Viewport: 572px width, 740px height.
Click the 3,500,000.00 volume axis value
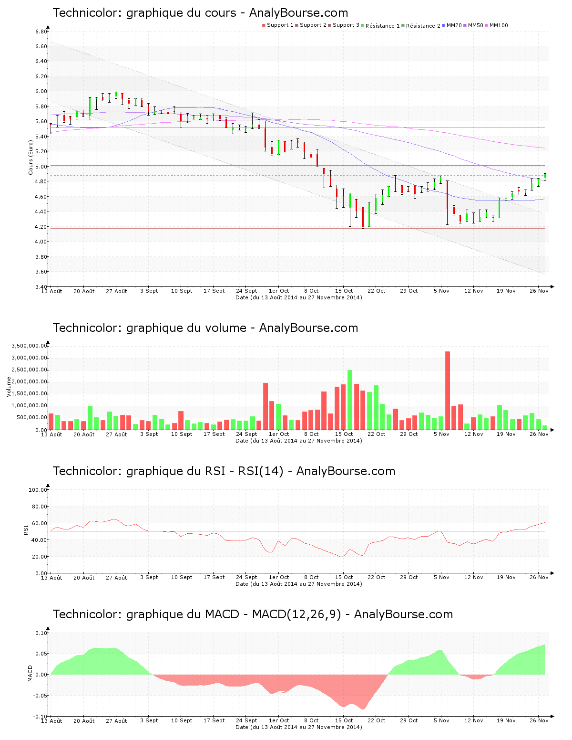tap(29, 346)
